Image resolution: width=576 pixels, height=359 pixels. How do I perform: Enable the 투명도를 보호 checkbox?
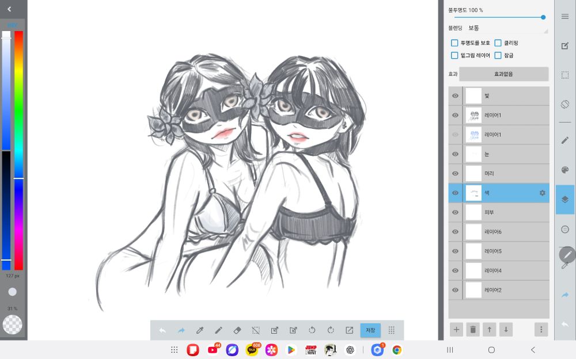click(454, 43)
